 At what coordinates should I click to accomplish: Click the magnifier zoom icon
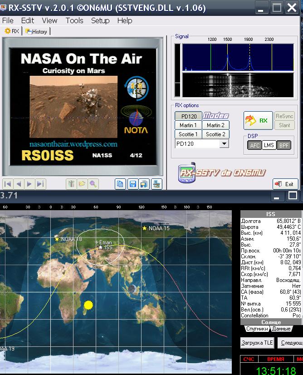coord(93,184)
